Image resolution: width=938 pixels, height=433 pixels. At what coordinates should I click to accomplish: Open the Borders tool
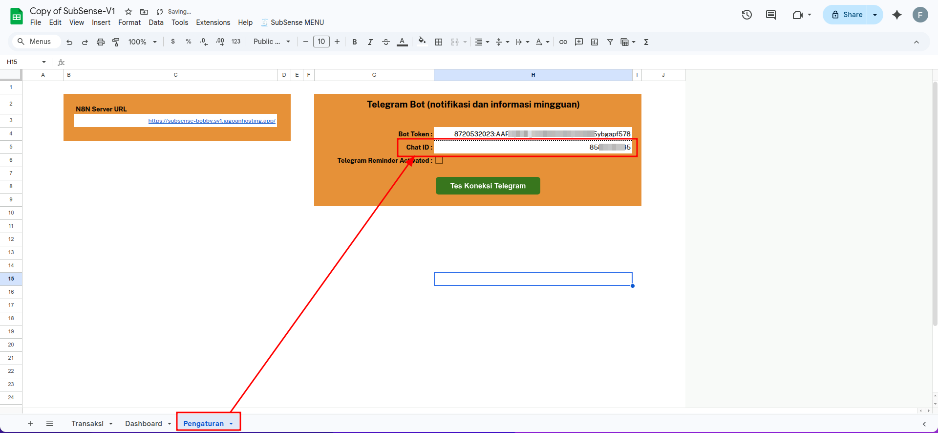[439, 42]
